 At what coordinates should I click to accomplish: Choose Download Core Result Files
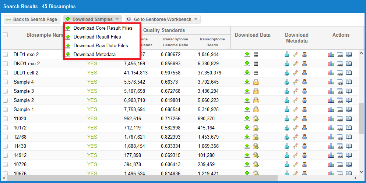point(103,28)
